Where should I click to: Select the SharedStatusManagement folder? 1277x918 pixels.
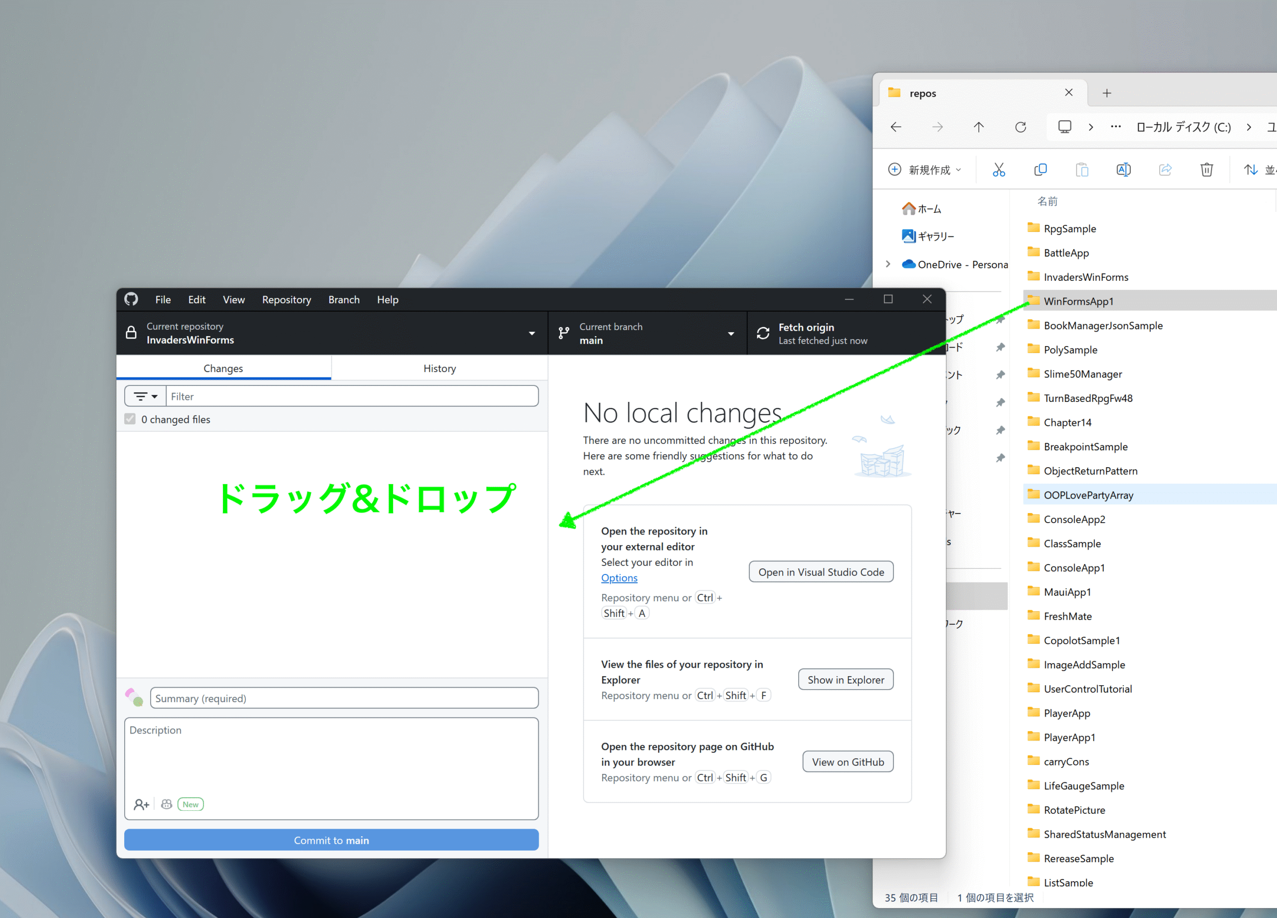pos(1105,834)
